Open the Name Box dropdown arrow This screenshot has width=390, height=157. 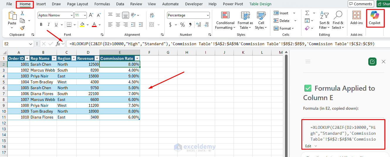point(31,44)
